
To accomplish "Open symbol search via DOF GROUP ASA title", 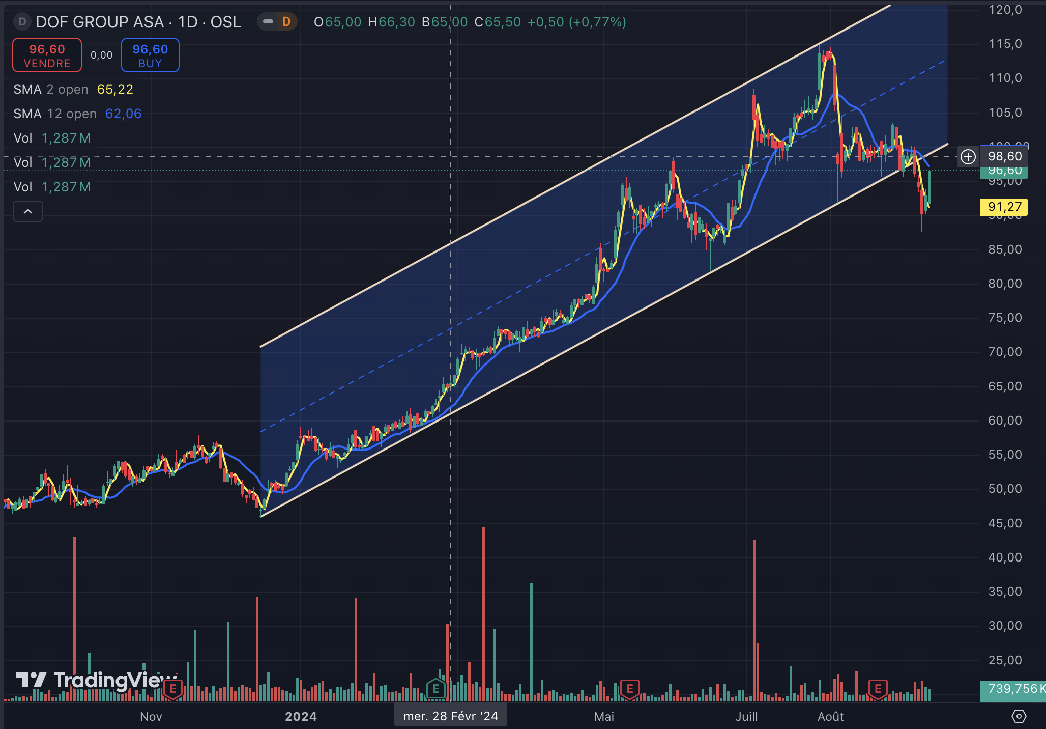I will click(x=138, y=22).
